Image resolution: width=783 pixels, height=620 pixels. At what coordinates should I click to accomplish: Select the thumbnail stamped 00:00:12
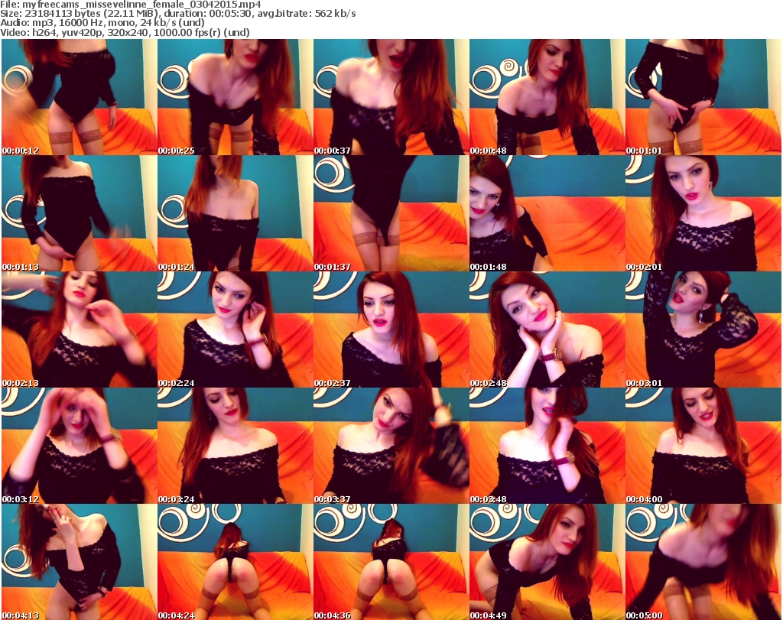(x=79, y=97)
